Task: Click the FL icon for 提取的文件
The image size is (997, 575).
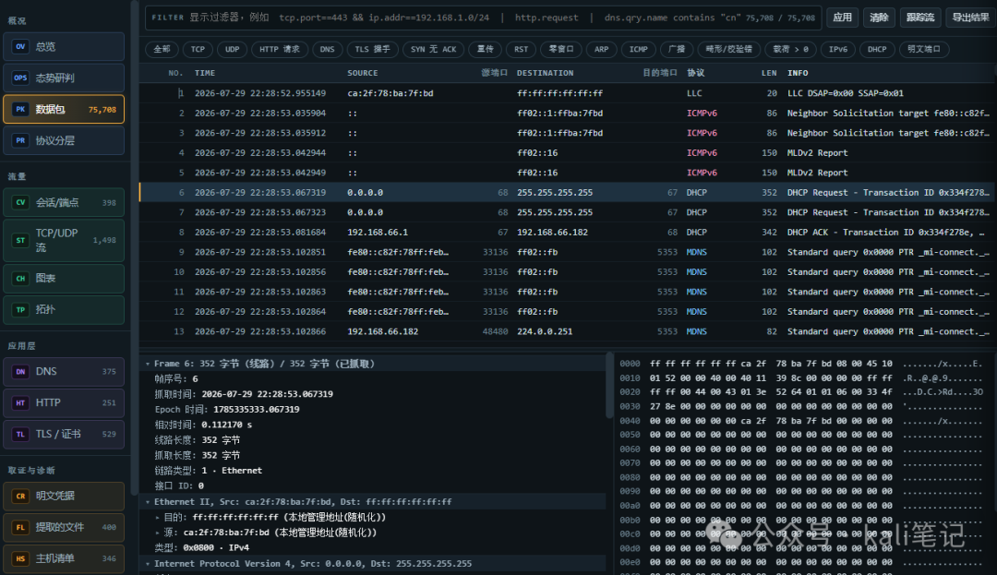Action: click(20, 527)
